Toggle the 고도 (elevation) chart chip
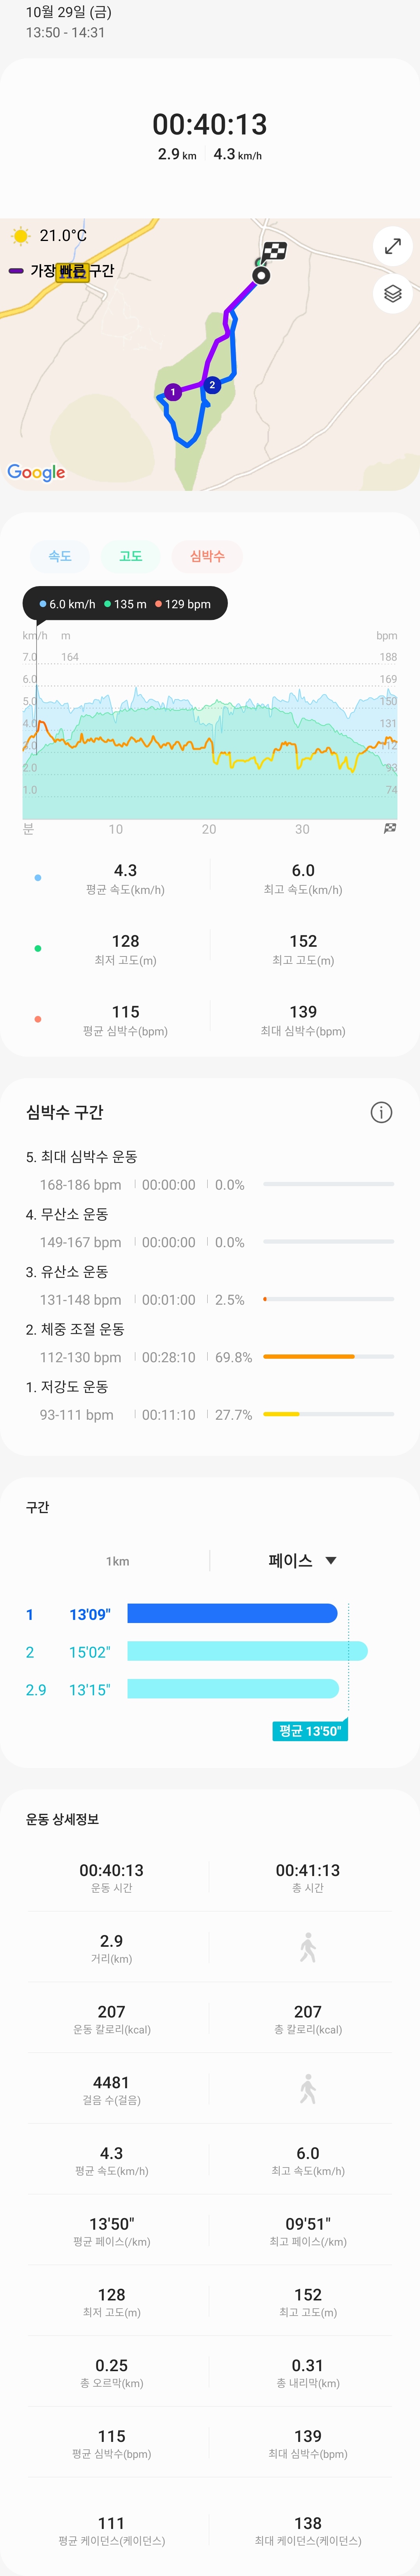 (131, 556)
